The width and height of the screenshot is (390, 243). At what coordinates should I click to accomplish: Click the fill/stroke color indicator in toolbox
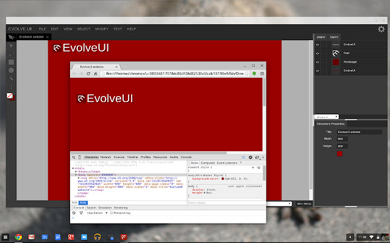(10, 96)
